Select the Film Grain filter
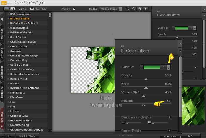The height and width of the screenshot is (138, 206). (16, 97)
